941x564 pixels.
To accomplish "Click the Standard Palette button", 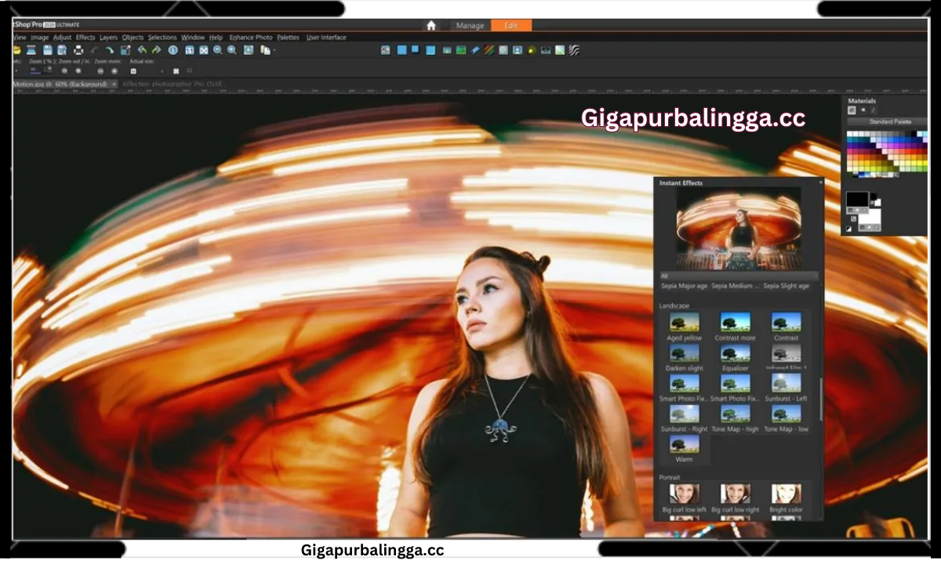I will point(890,121).
